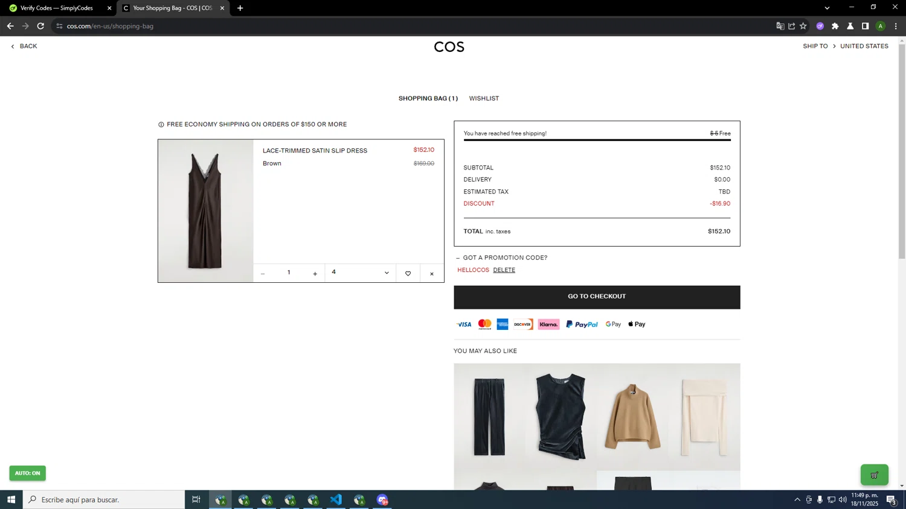Remove the dress with the x icon
Screen dimensions: 906x509
(432, 274)
